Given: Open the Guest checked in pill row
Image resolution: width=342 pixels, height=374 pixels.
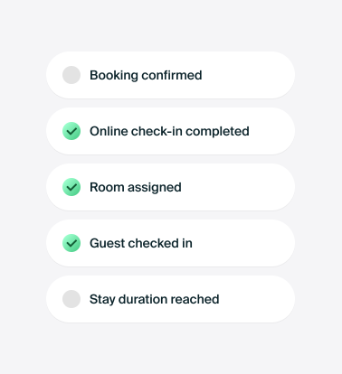Looking at the screenshot, I should coord(170,243).
